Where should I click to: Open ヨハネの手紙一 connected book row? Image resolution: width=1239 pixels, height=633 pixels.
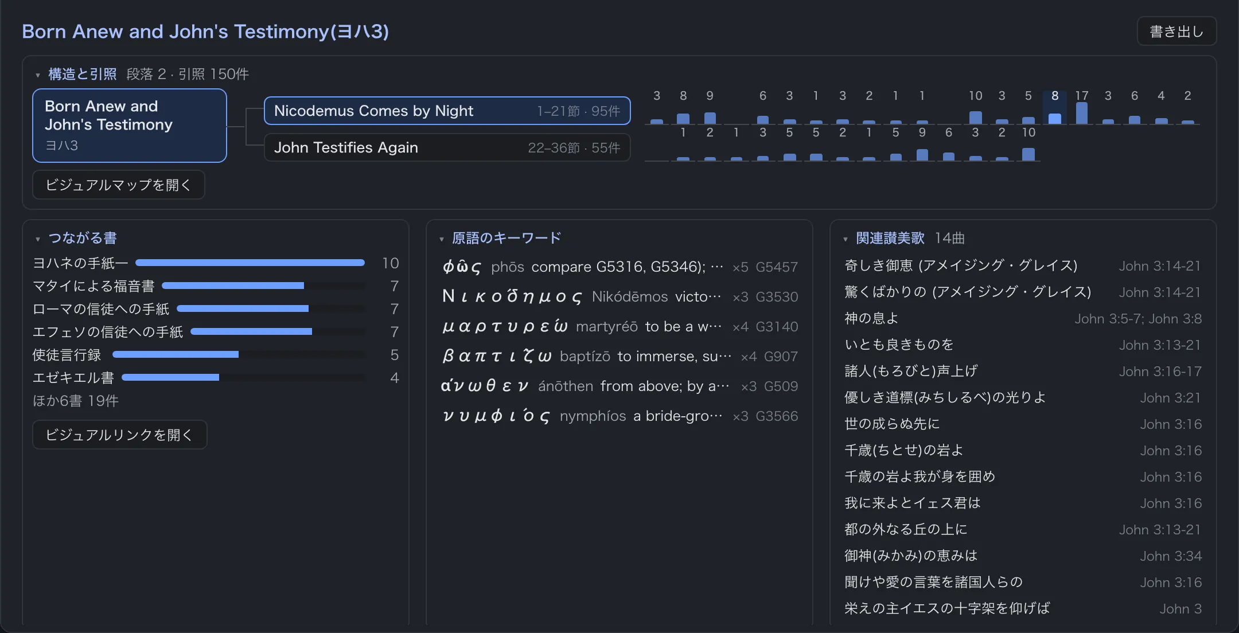tap(216, 263)
